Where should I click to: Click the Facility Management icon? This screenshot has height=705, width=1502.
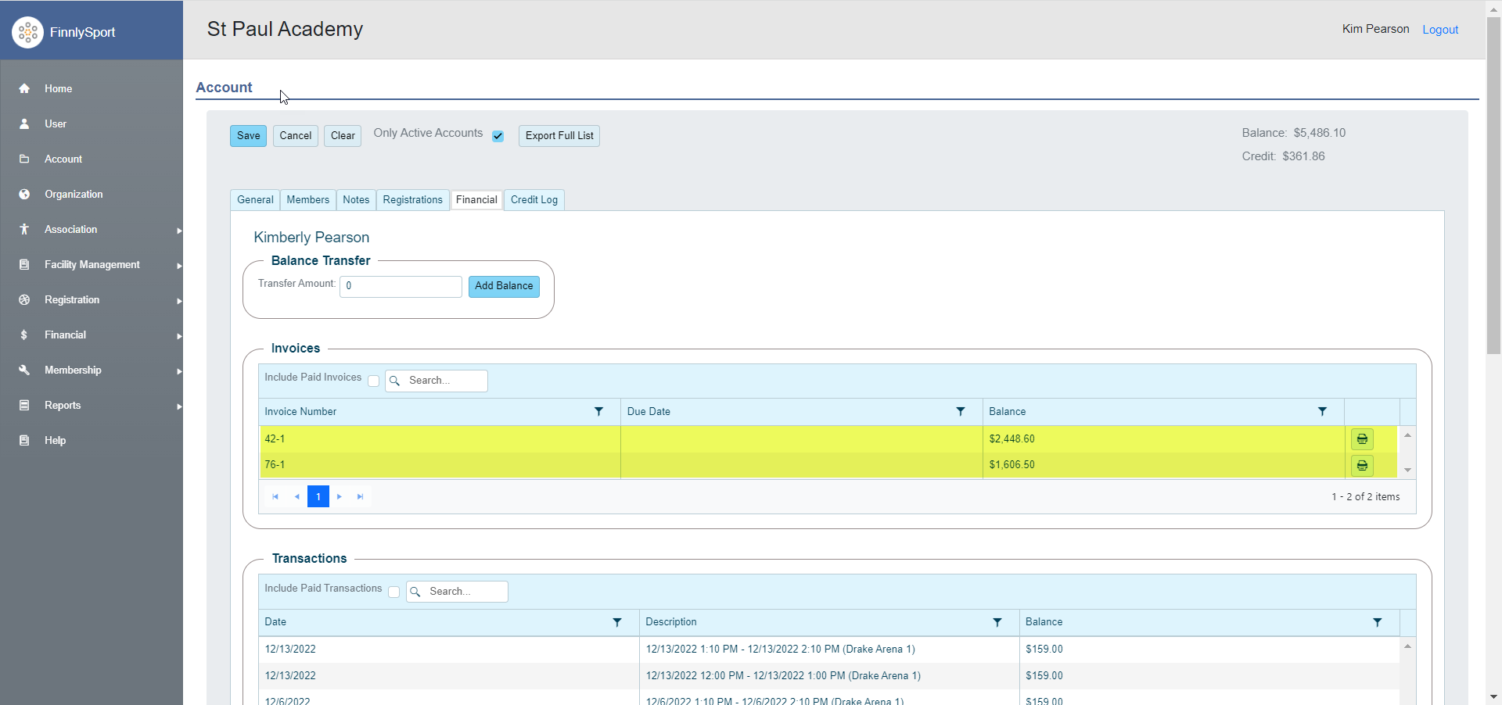click(x=24, y=264)
